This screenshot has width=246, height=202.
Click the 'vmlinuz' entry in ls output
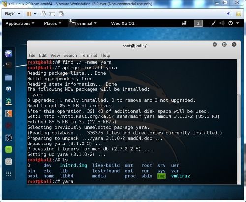[x=181, y=176]
